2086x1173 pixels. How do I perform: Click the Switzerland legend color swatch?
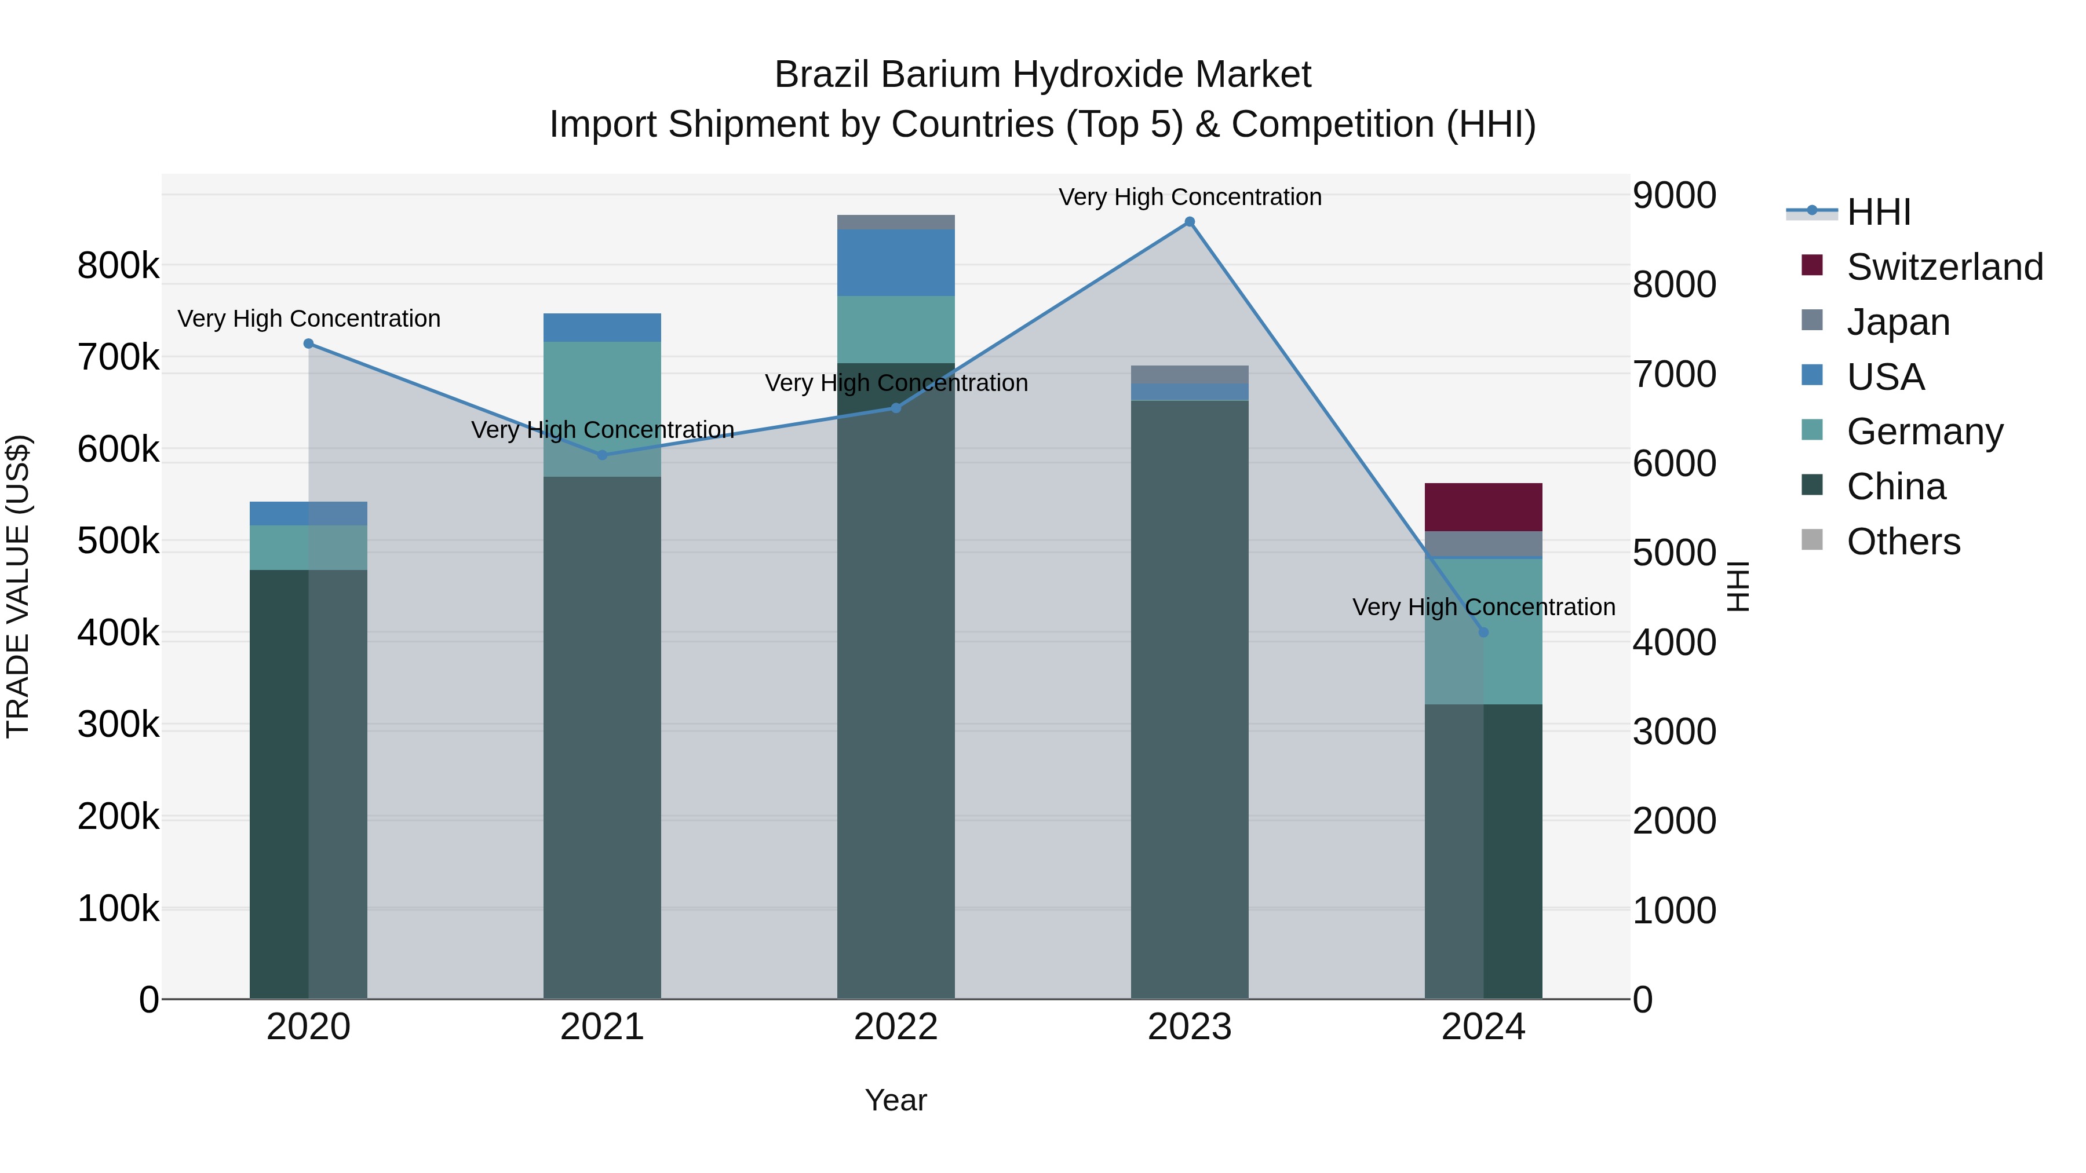(1813, 265)
